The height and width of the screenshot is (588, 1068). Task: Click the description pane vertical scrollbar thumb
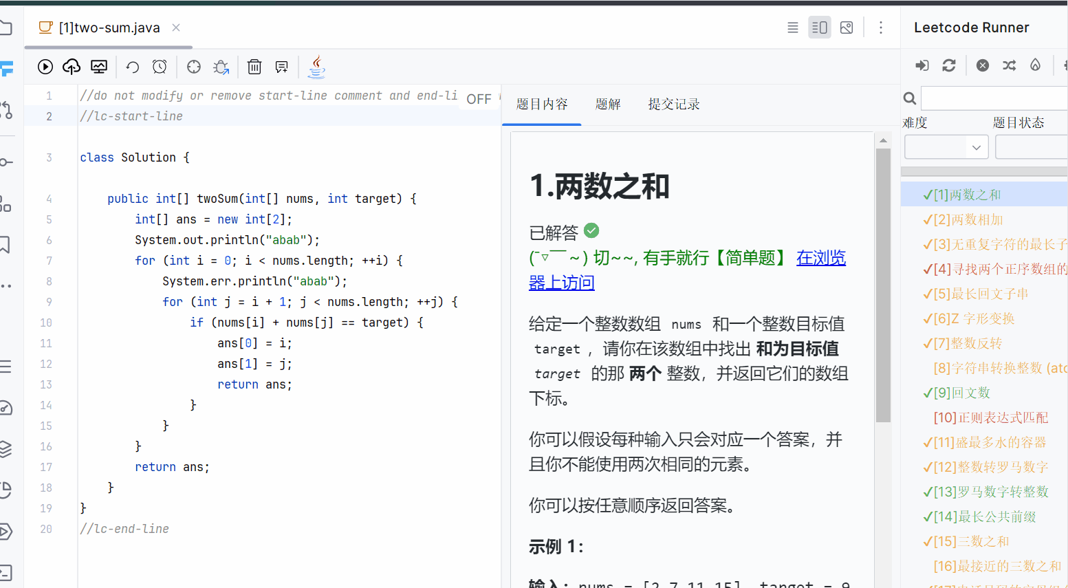(883, 285)
